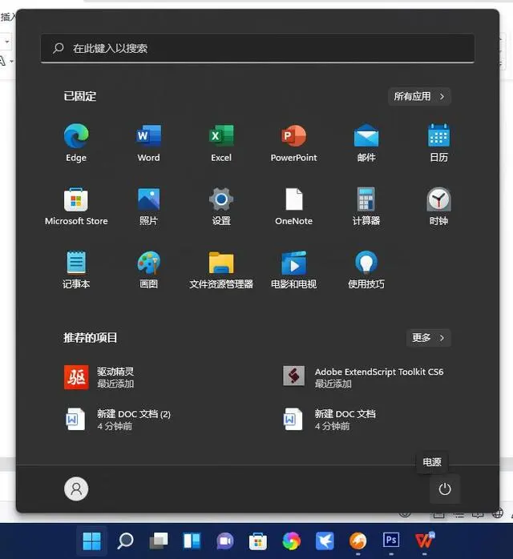Open Microsoft Store from the taskbar

click(258, 541)
